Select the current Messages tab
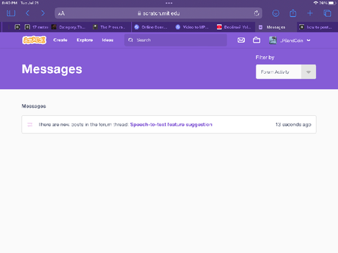 pos(275,27)
